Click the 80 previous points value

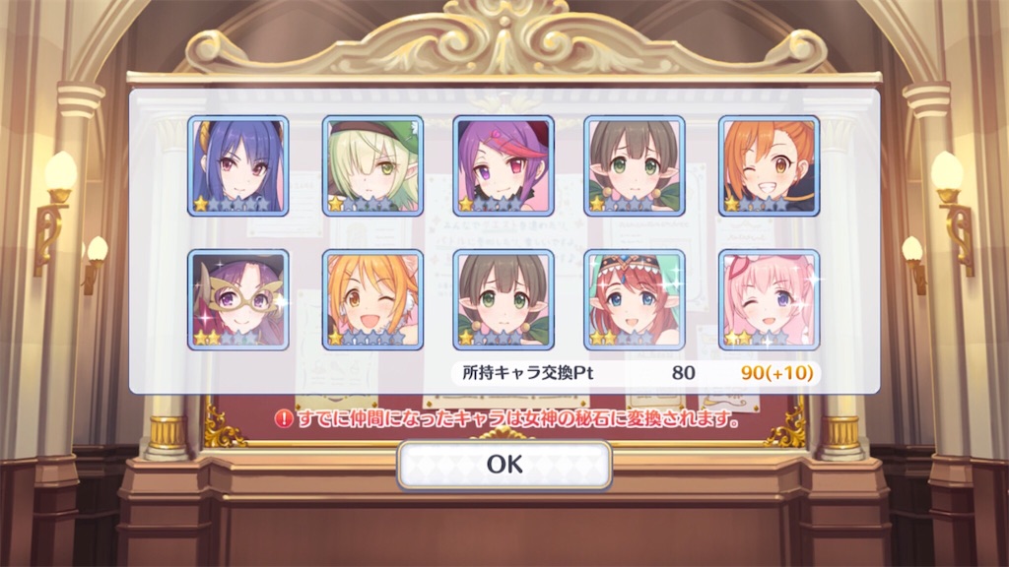pos(684,373)
